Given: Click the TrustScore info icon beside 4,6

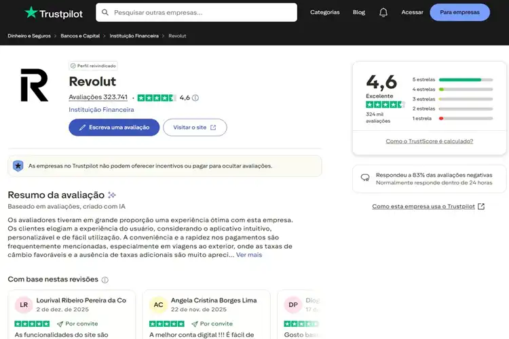Looking at the screenshot, I should [x=195, y=98].
